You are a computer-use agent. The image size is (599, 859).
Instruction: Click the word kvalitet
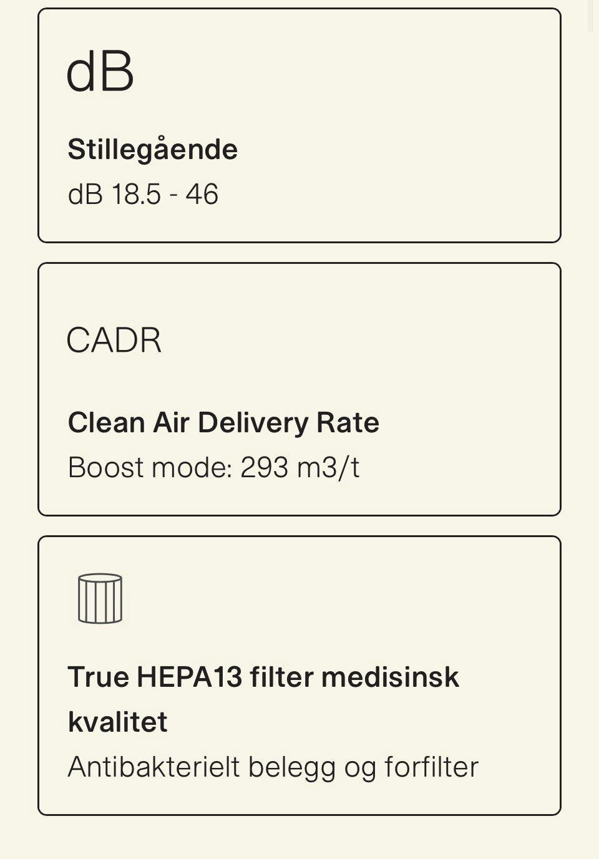117,722
